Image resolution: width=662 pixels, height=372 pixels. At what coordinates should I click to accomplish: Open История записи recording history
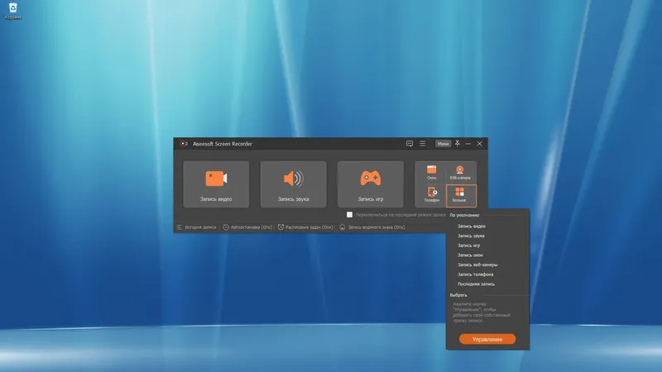197,227
